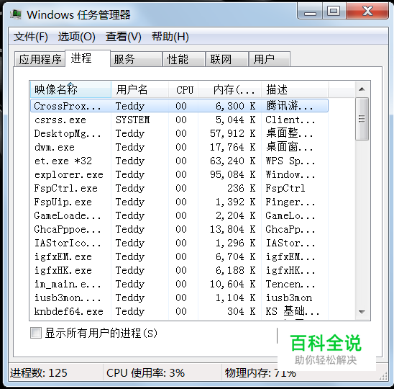This screenshot has width=394, height=389.
Task: Open the 性能 tab
Action: point(184,59)
